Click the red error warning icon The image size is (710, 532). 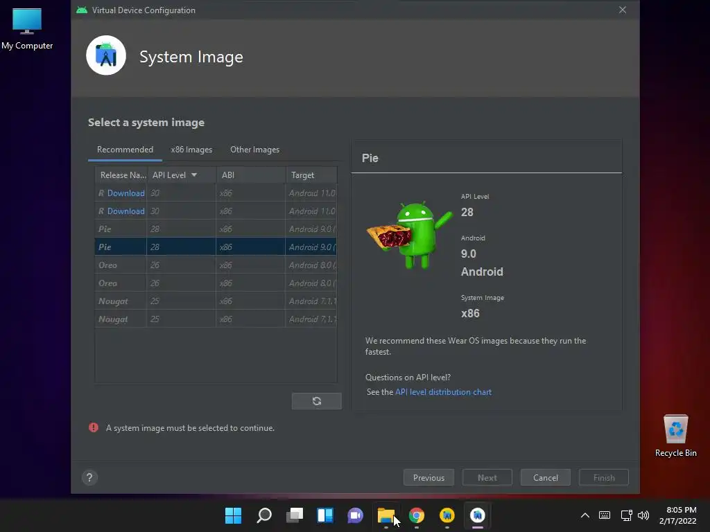coord(94,427)
